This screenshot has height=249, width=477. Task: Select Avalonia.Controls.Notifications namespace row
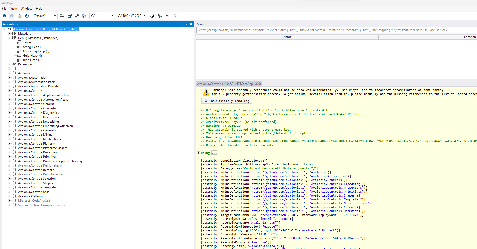(39, 139)
